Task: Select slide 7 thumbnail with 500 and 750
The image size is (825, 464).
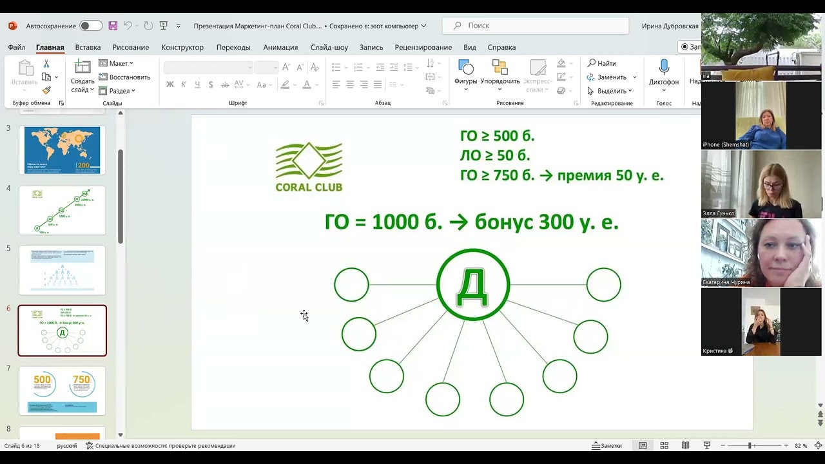Action: tap(62, 391)
